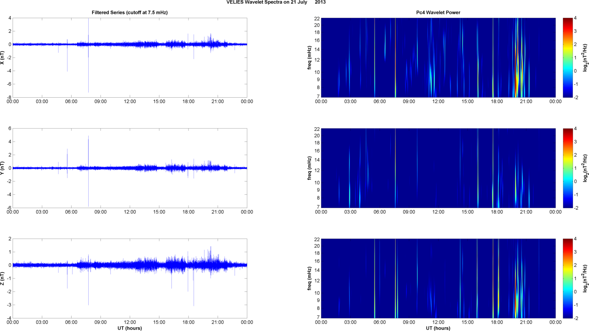Screen dimensions: 589x331
Task: Click "freq (mHz)" label of the Z wavelet spectrogram
Action: pyautogui.click(x=309, y=278)
